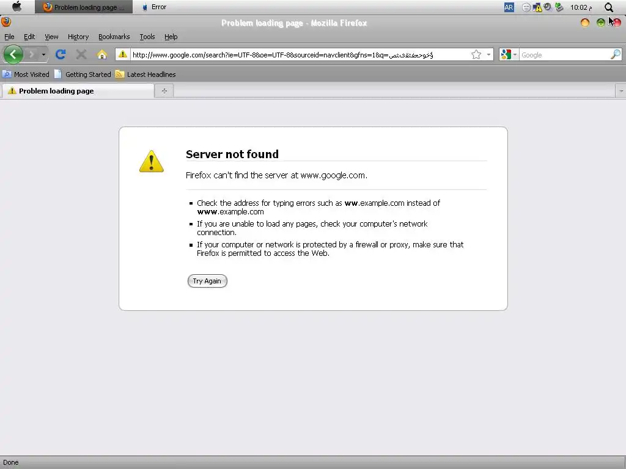Open the volume speaker tray icon
The height and width of the screenshot is (469, 626).
pos(548,7)
